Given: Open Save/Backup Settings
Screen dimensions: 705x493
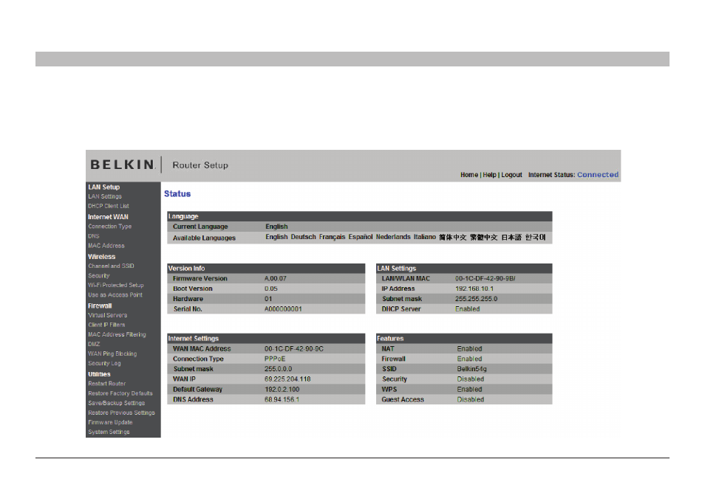Looking at the screenshot, I should tap(117, 403).
